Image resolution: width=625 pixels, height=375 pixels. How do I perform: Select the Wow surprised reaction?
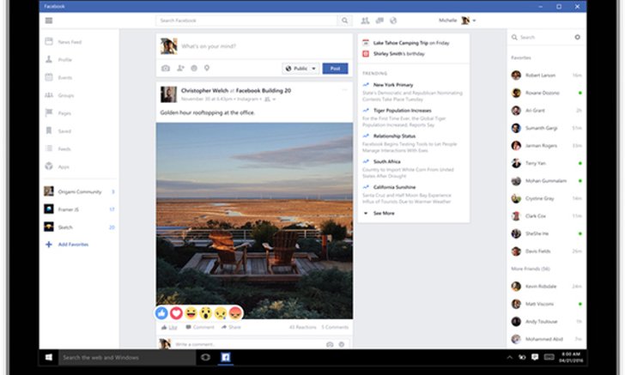[x=206, y=313]
